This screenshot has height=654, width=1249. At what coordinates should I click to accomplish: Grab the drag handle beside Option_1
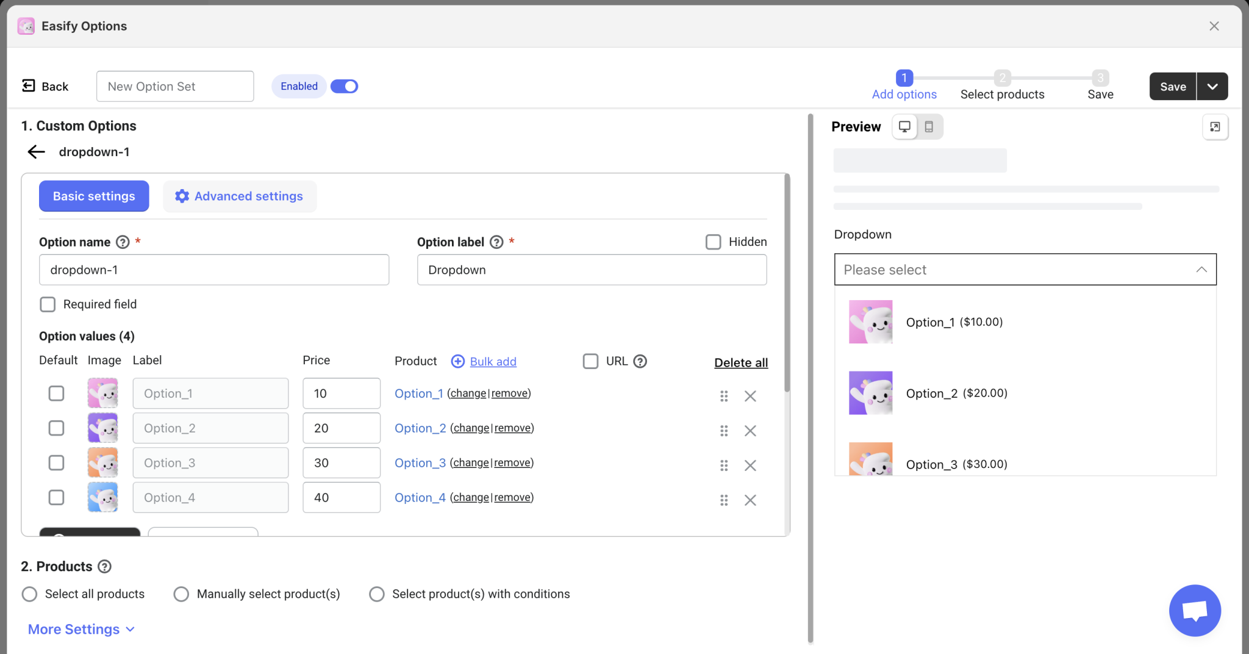[724, 396]
